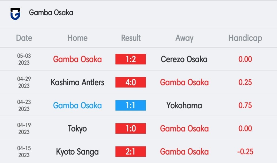This screenshot has width=277, height=163.
Task: Open the blue 1:1 draw badge
Action: (131, 105)
